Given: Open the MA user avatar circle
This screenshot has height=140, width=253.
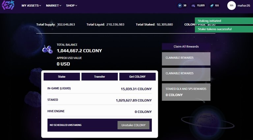Looking at the screenshot, I should [232, 6].
